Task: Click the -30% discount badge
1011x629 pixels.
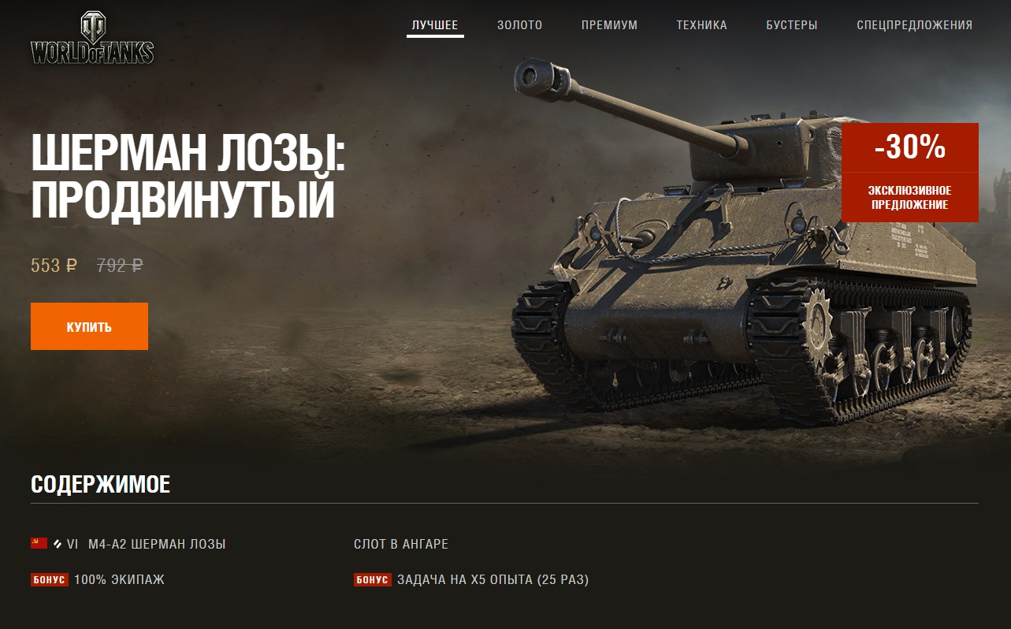Action: point(910,147)
